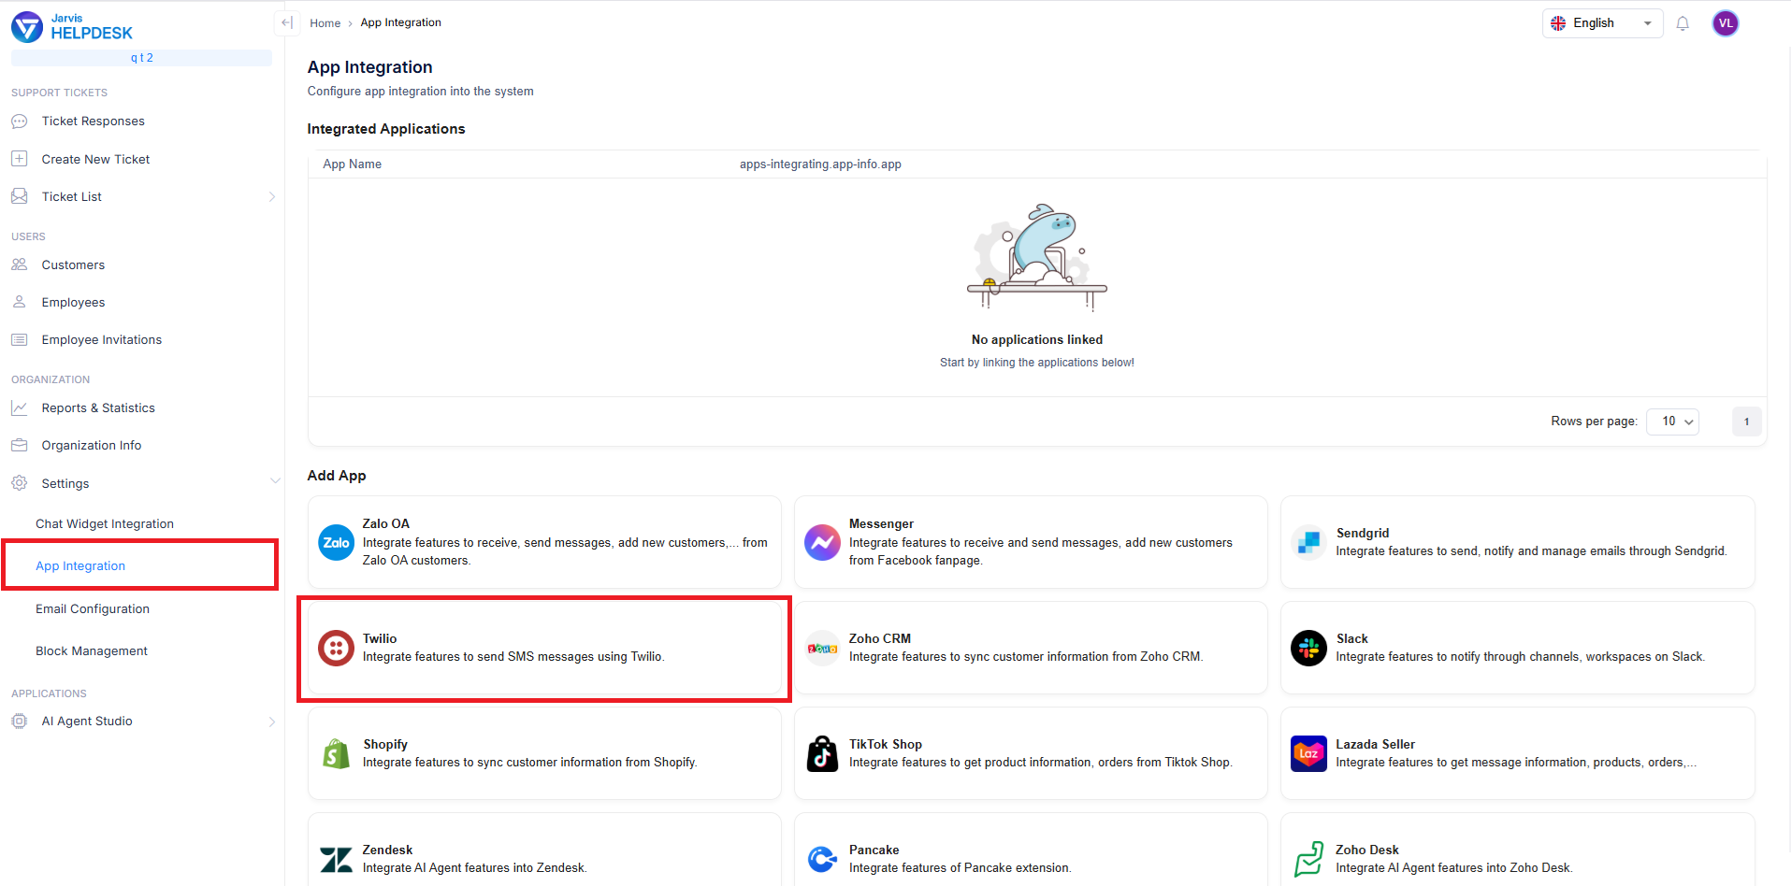
Task: Collapse the Settings submenu chevron
Action: point(275,481)
